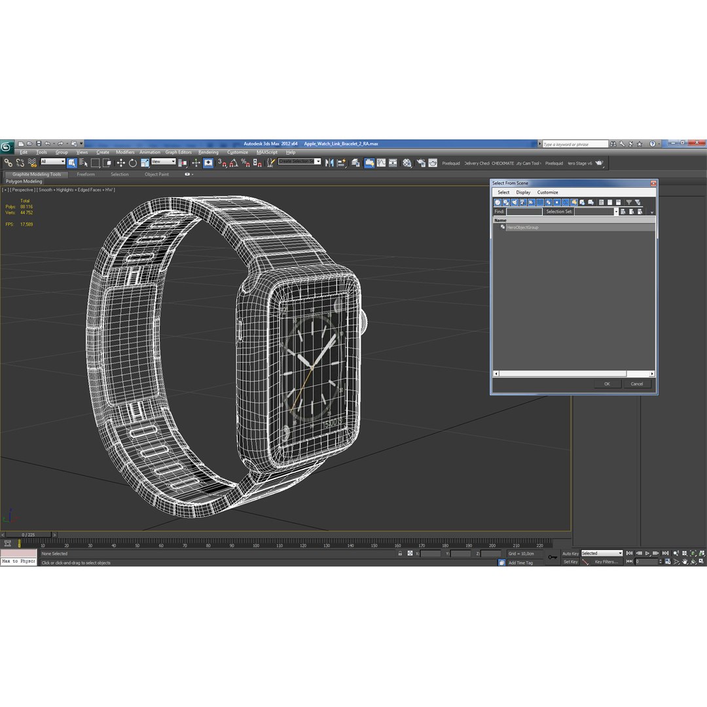
Task: Open the Material Editor icon
Action: (407, 163)
